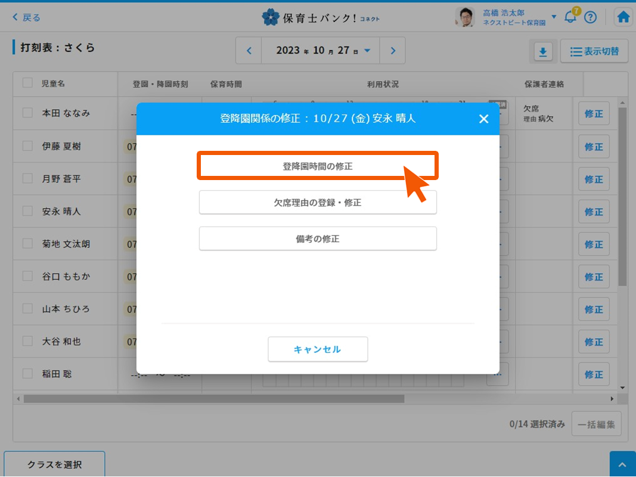Choose 登降園時間の修正 option

318,166
